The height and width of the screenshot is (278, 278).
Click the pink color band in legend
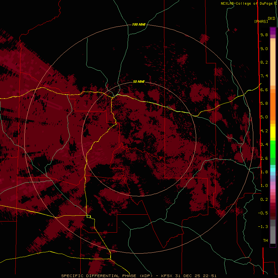pyautogui.click(x=273, y=187)
